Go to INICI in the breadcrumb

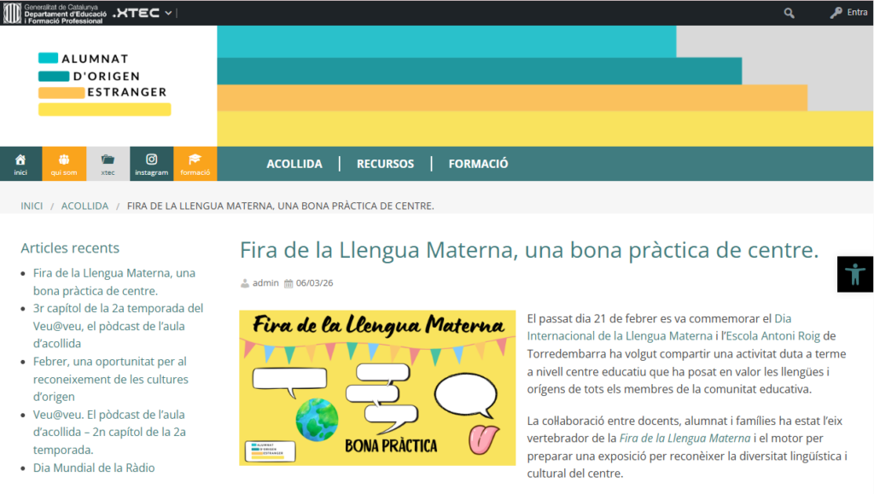32,206
